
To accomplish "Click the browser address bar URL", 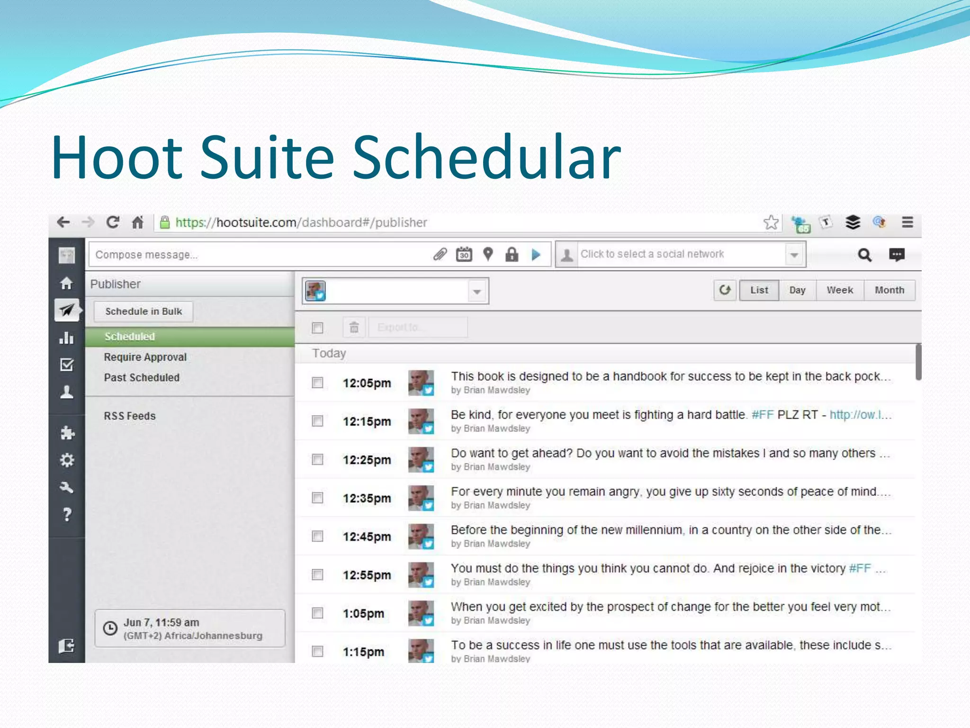I will point(301,222).
